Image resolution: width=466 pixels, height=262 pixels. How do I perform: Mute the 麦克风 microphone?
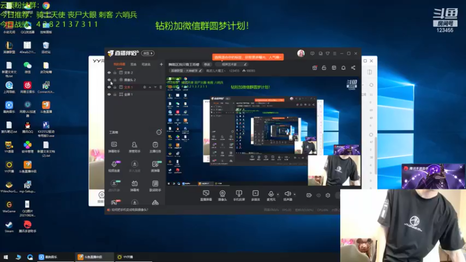click(271, 196)
